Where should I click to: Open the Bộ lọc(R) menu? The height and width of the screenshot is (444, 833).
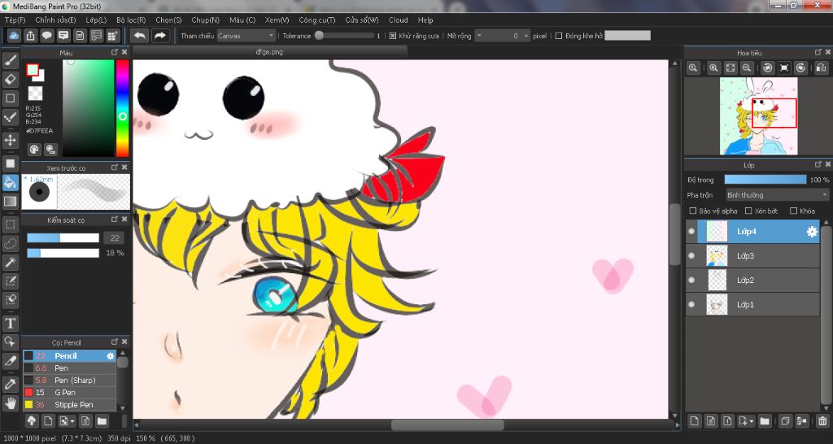click(131, 20)
